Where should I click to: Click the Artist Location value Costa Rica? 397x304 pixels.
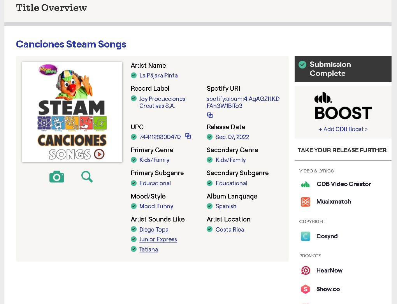point(230,230)
